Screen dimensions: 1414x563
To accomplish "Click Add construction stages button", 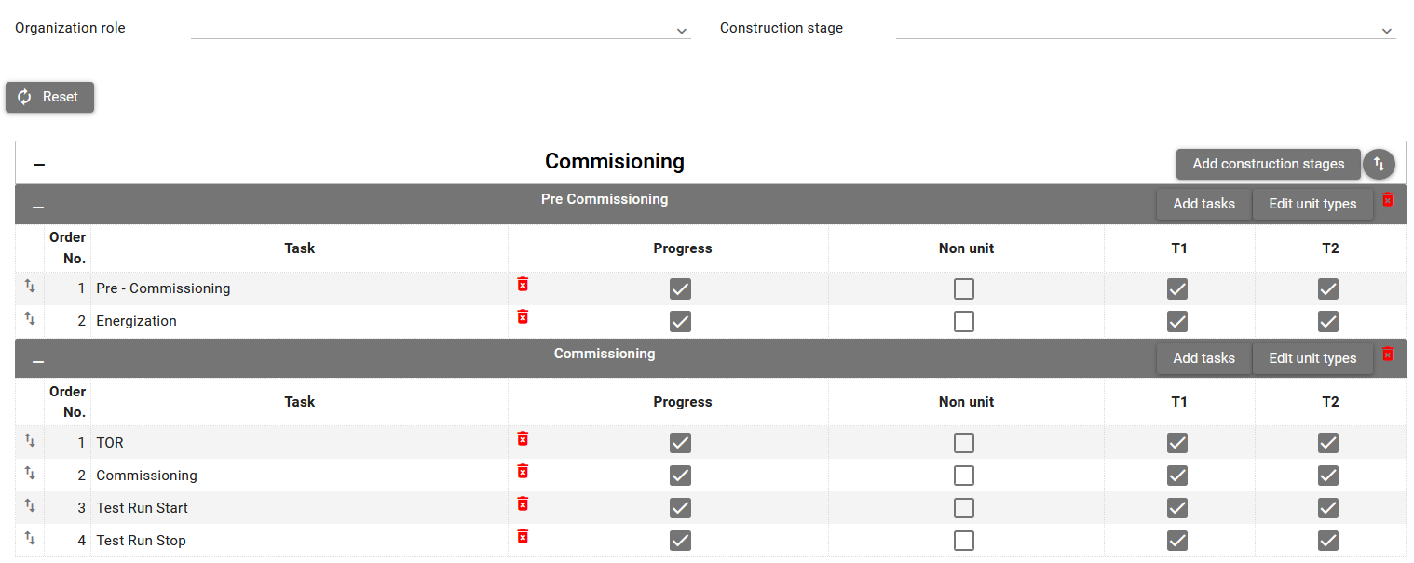I will [1268, 164].
